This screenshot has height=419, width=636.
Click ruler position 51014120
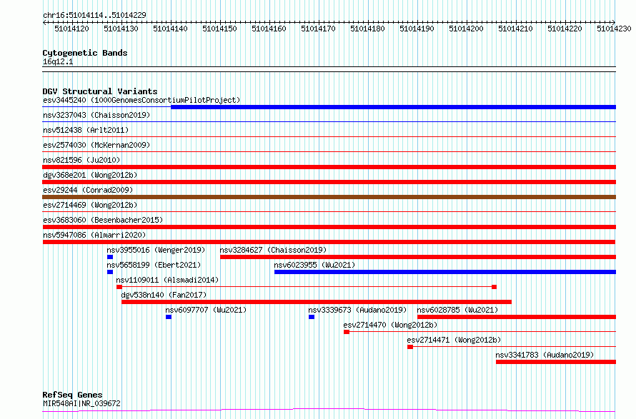(x=71, y=29)
